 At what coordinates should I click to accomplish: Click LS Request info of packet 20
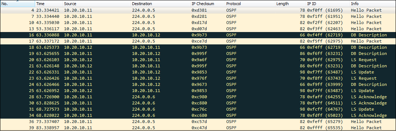click(x=364, y=60)
